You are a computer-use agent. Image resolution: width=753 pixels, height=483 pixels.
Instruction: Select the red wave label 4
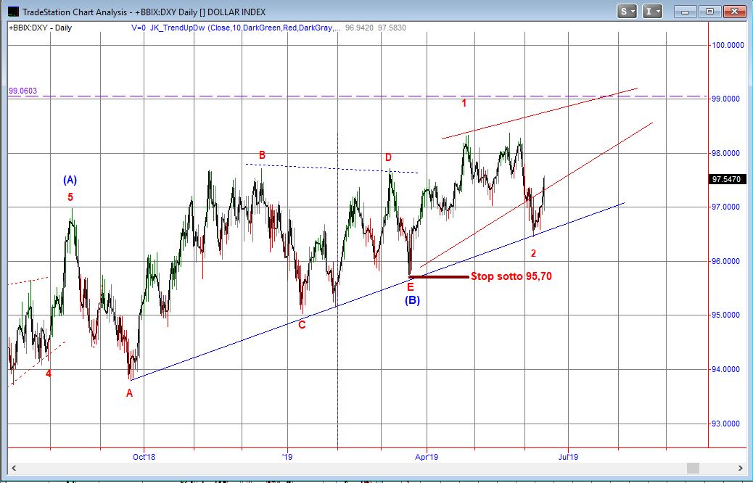(x=49, y=373)
